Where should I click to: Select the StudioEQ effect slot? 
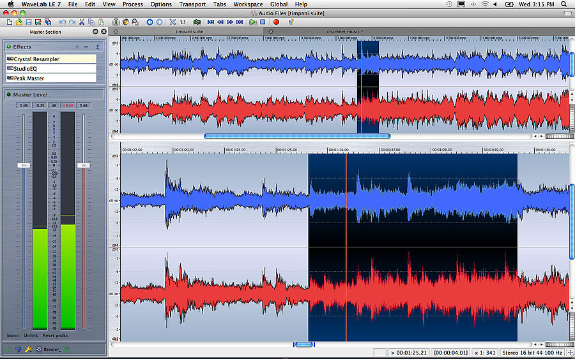tap(51, 68)
